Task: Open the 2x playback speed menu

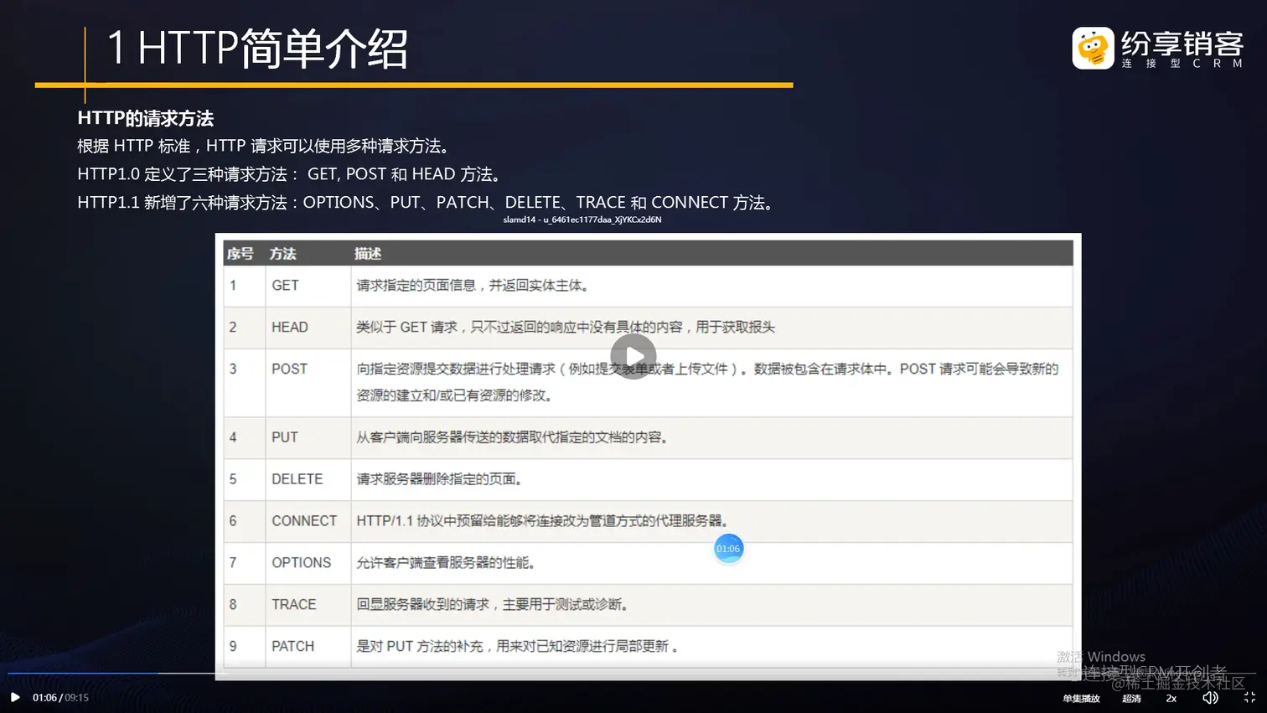Action: 1171,698
